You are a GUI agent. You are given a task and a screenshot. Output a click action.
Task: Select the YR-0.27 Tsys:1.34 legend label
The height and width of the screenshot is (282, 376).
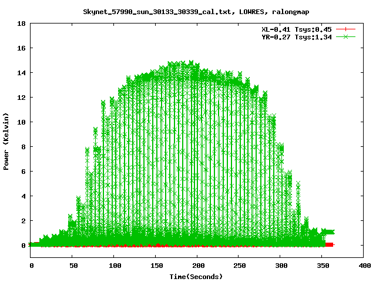click(x=297, y=37)
